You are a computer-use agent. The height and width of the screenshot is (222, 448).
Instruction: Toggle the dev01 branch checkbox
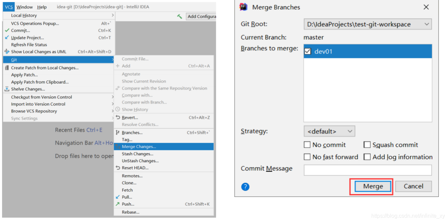click(308, 52)
